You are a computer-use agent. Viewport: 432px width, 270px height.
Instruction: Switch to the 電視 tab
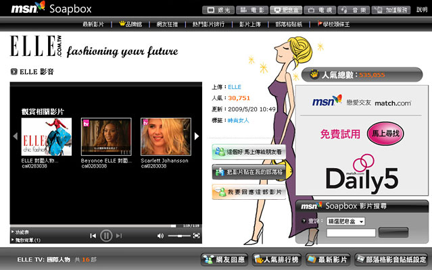coord(320,10)
